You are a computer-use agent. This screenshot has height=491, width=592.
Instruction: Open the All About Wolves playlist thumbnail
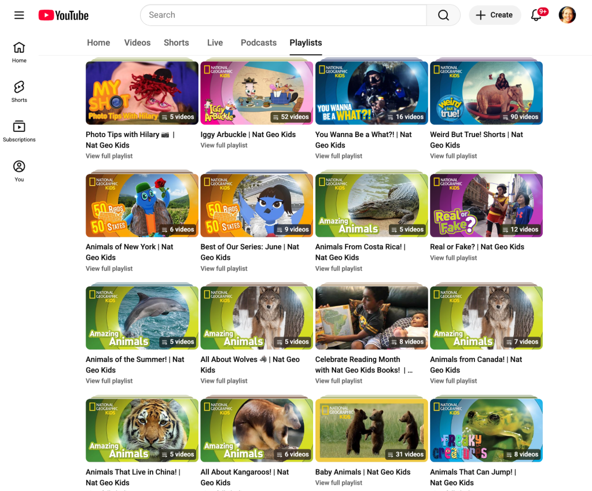256,318
